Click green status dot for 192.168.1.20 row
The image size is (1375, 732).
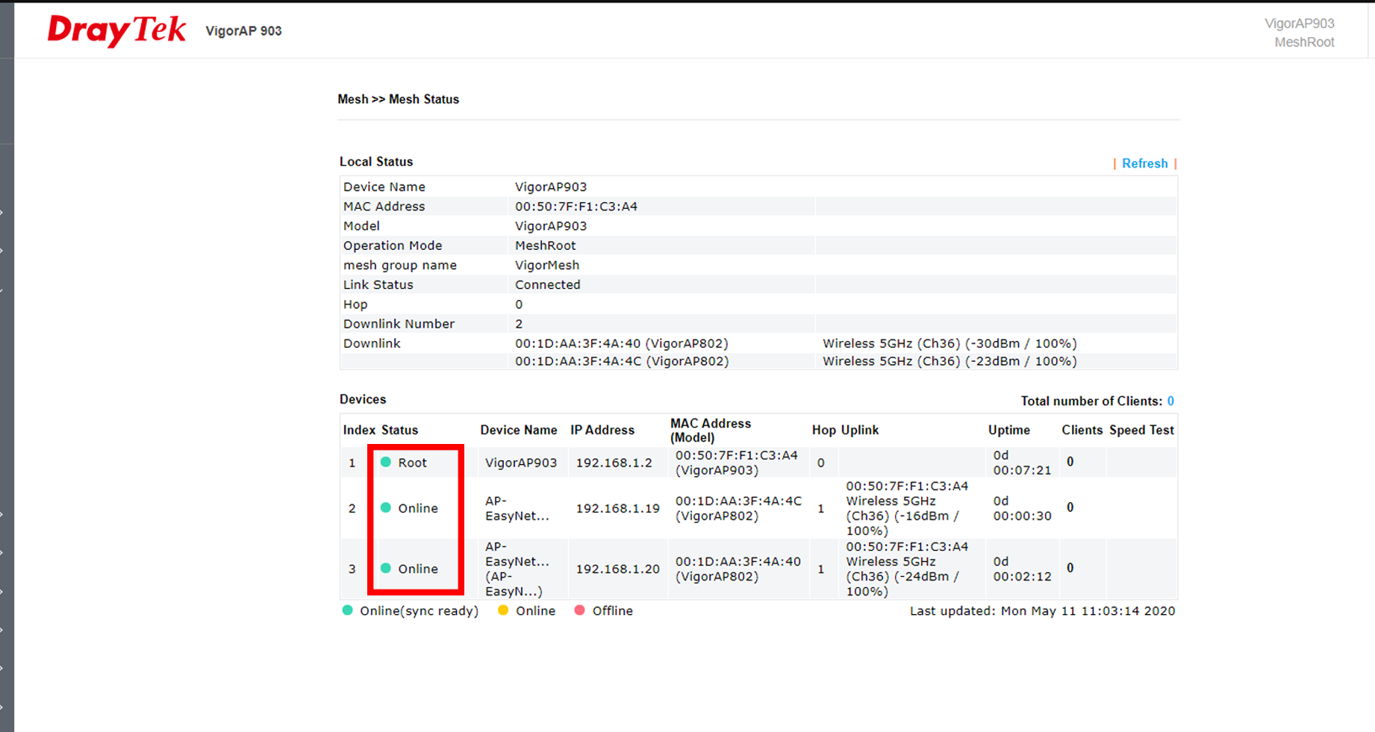(x=386, y=568)
